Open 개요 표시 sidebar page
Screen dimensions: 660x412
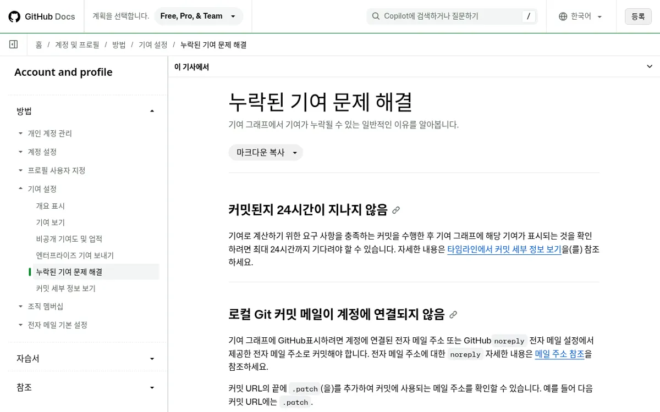tap(51, 206)
